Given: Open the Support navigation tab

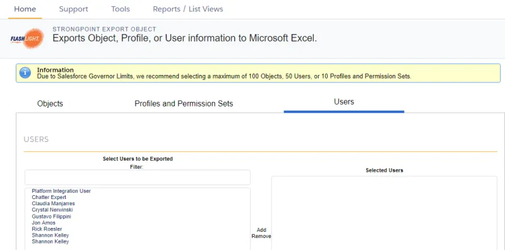Looking at the screenshot, I should 73,9.
